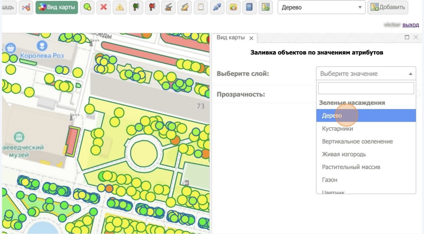
Task: Close the side panel with the top-right X
Action: [416, 38]
